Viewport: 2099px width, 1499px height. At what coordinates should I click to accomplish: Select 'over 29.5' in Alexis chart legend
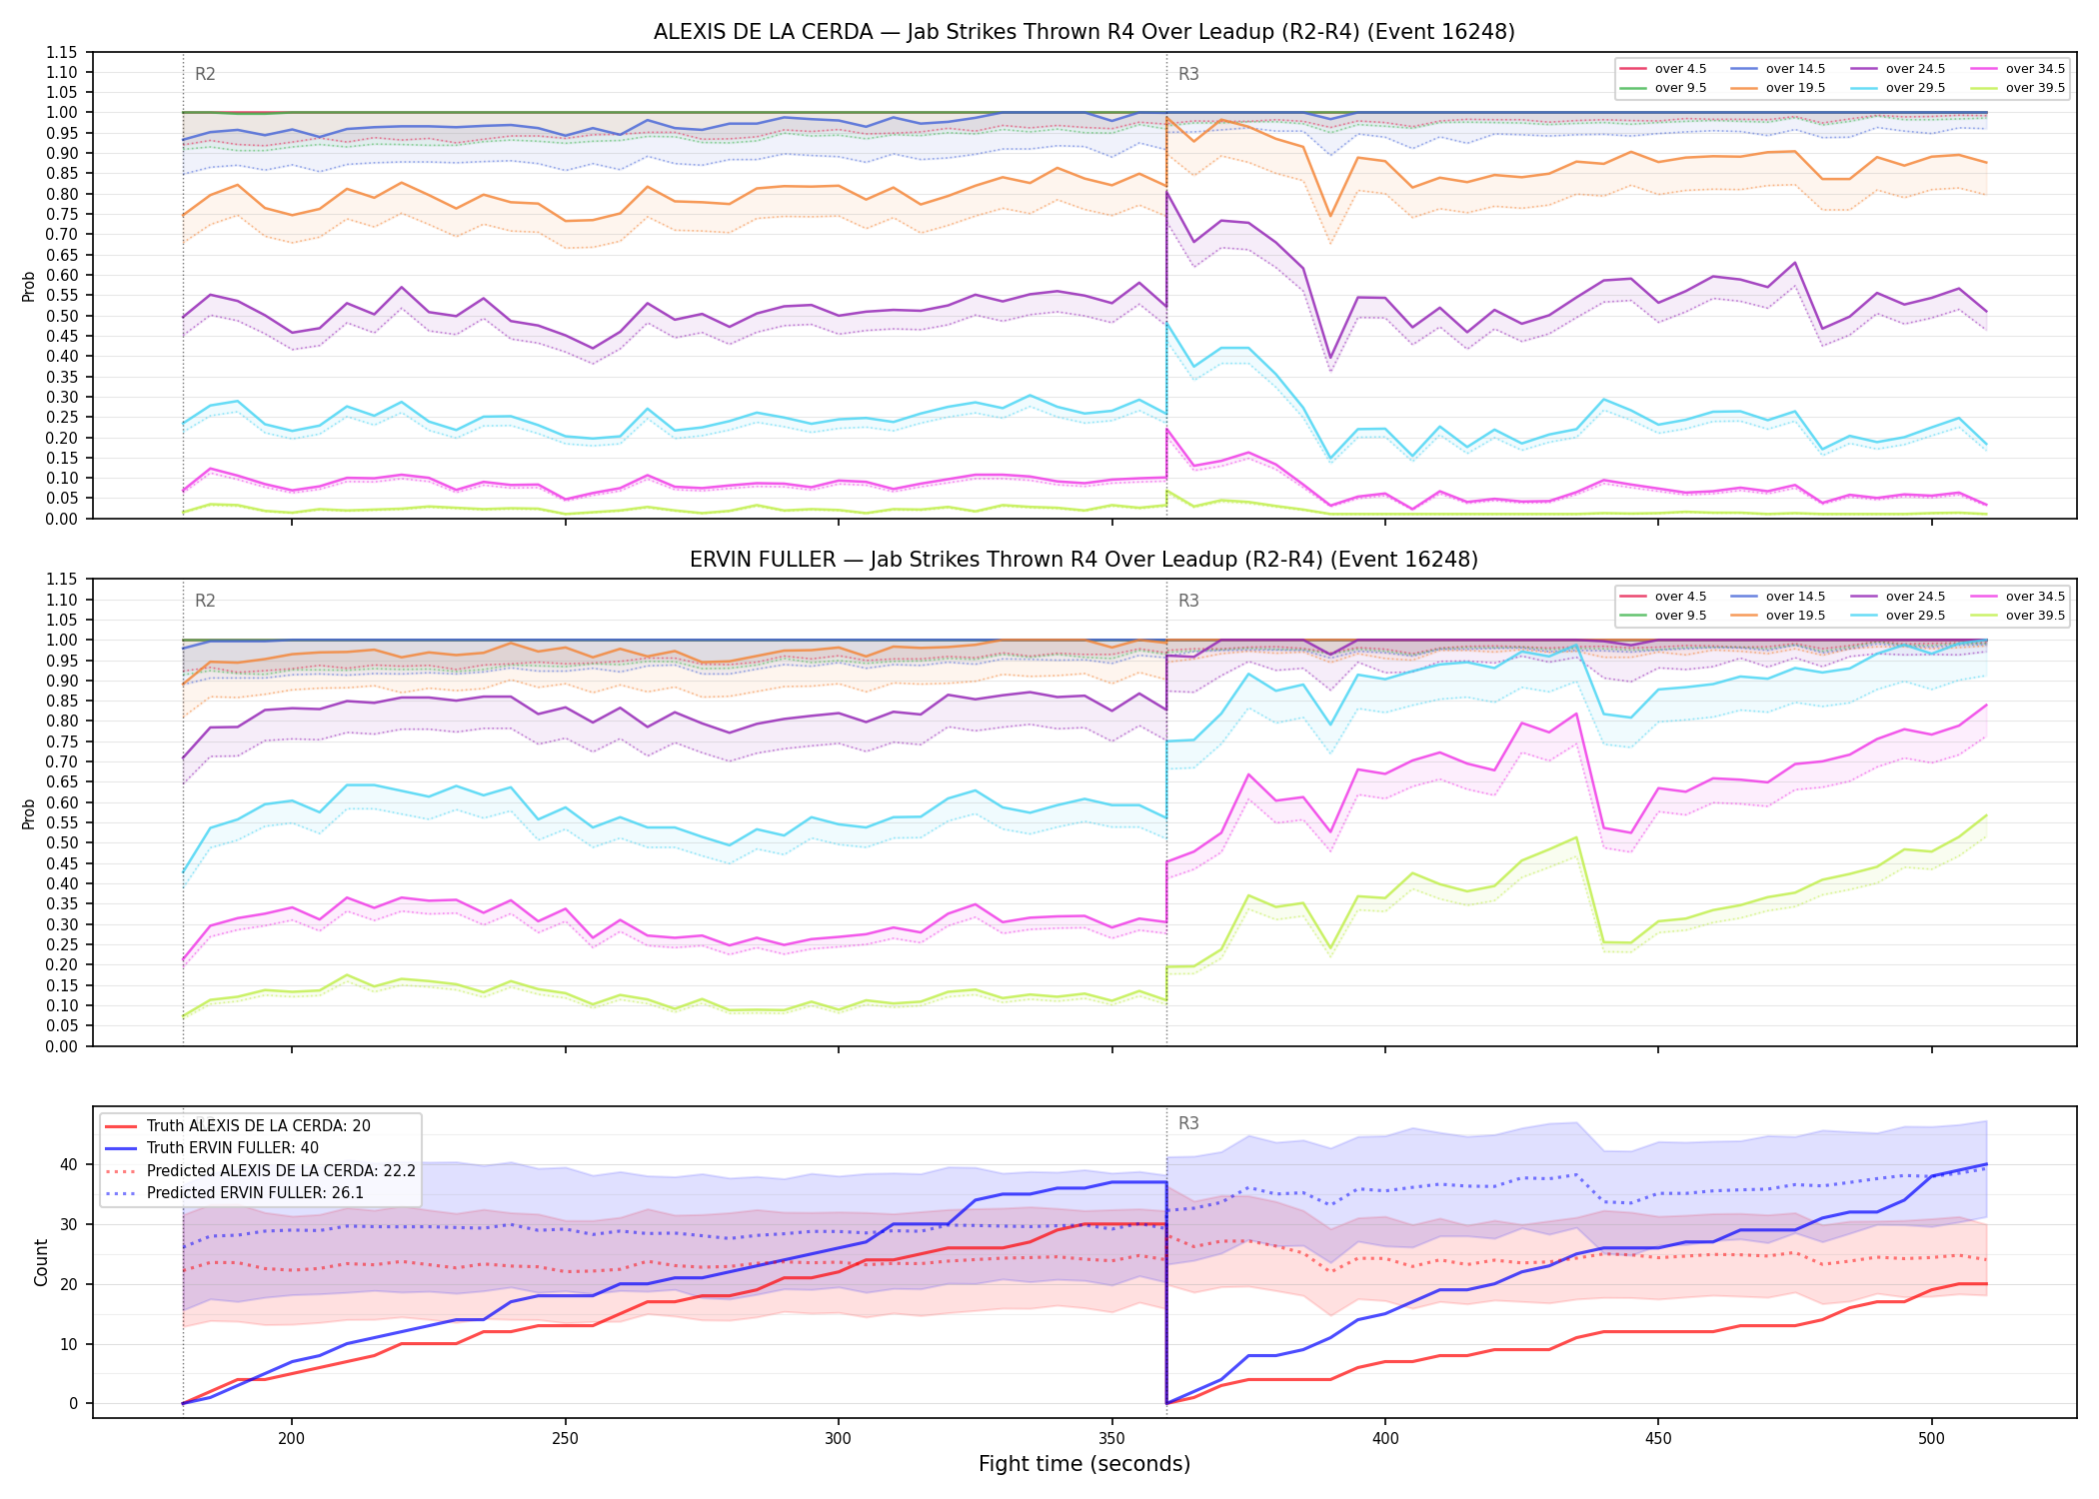click(1898, 88)
